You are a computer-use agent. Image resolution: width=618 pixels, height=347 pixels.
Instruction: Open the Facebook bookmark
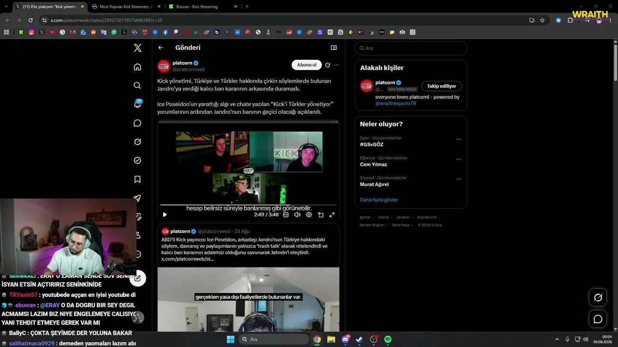click(x=166, y=32)
